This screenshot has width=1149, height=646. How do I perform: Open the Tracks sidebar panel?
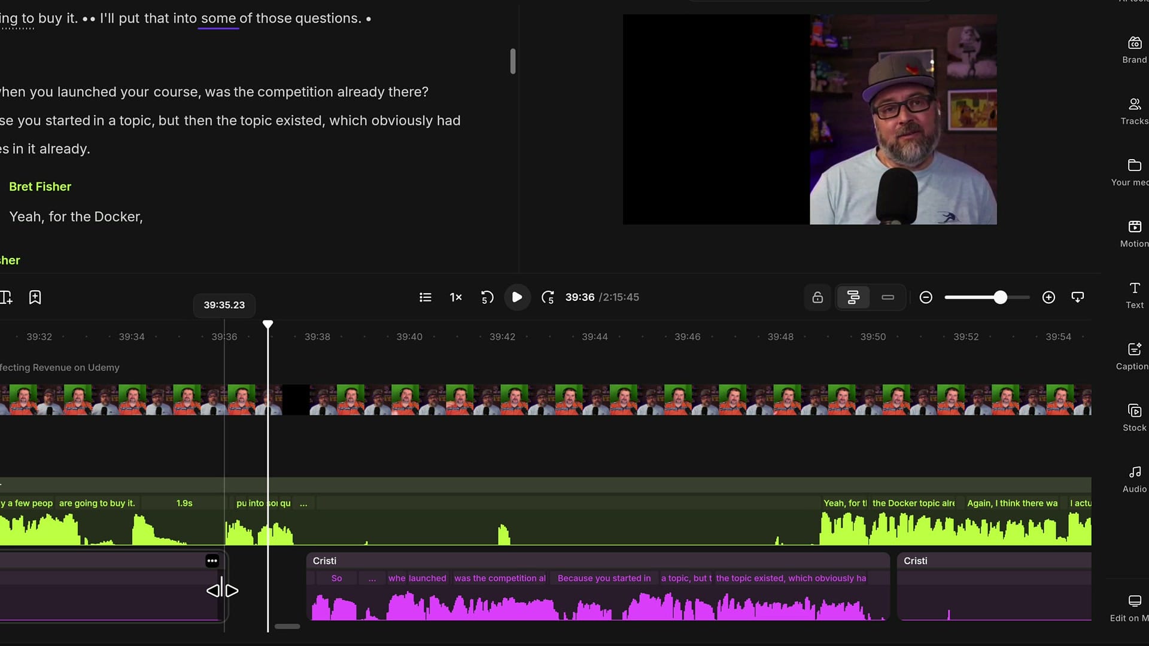(1134, 111)
